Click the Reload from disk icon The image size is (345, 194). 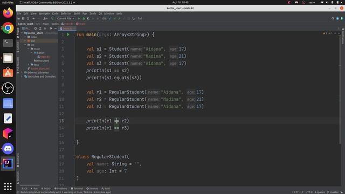pyautogui.click(x=28, y=19)
